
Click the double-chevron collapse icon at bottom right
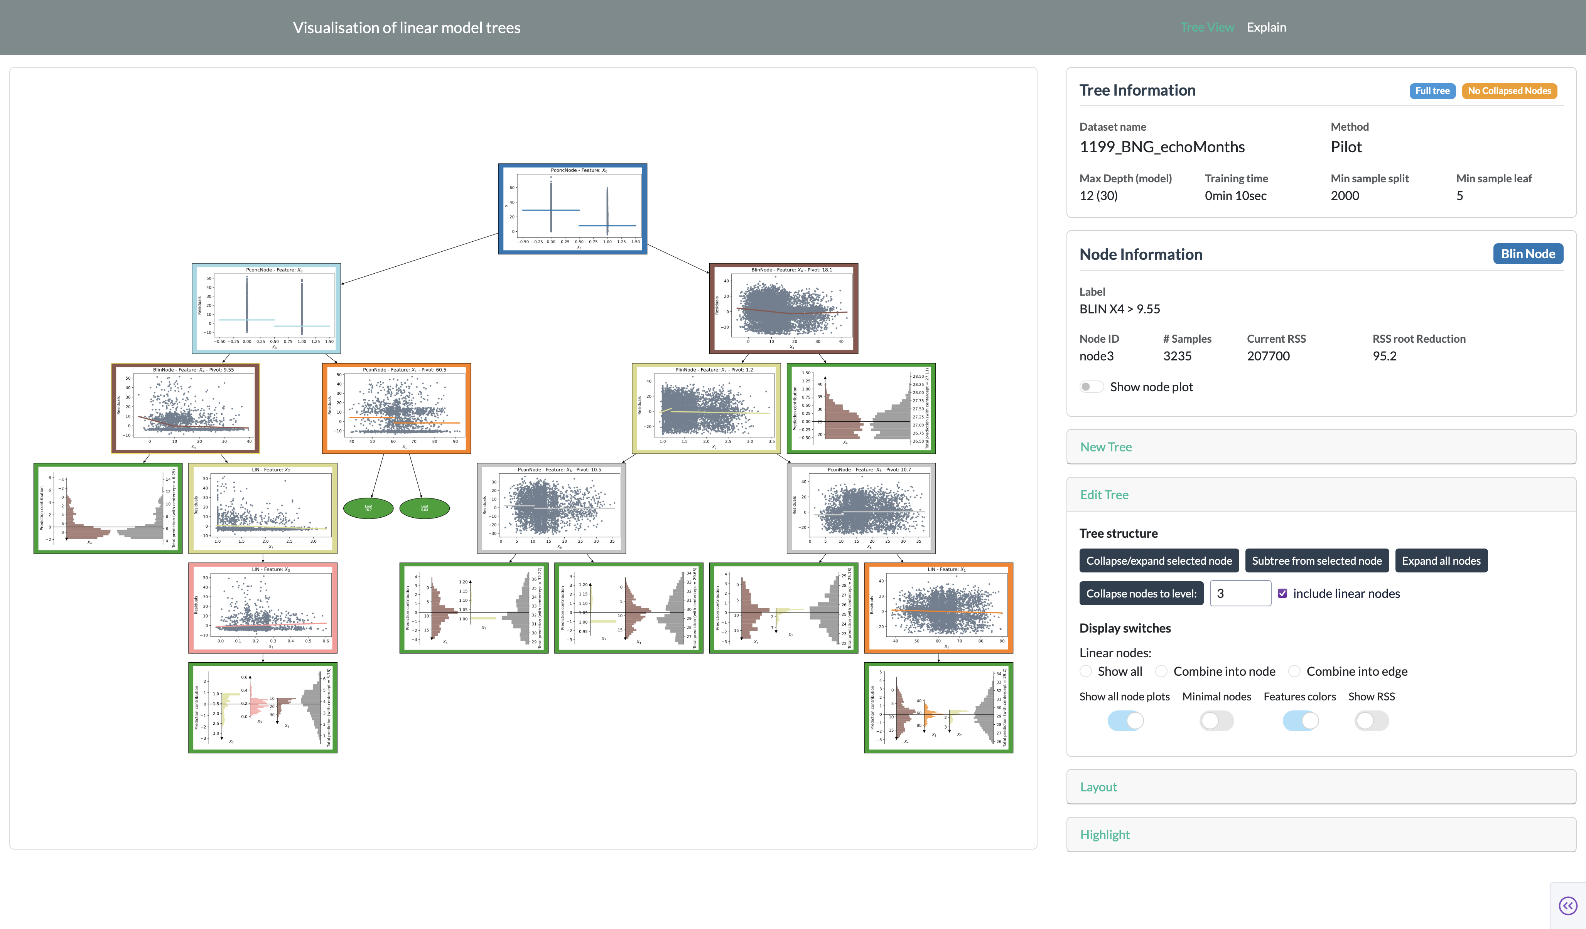1568,906
